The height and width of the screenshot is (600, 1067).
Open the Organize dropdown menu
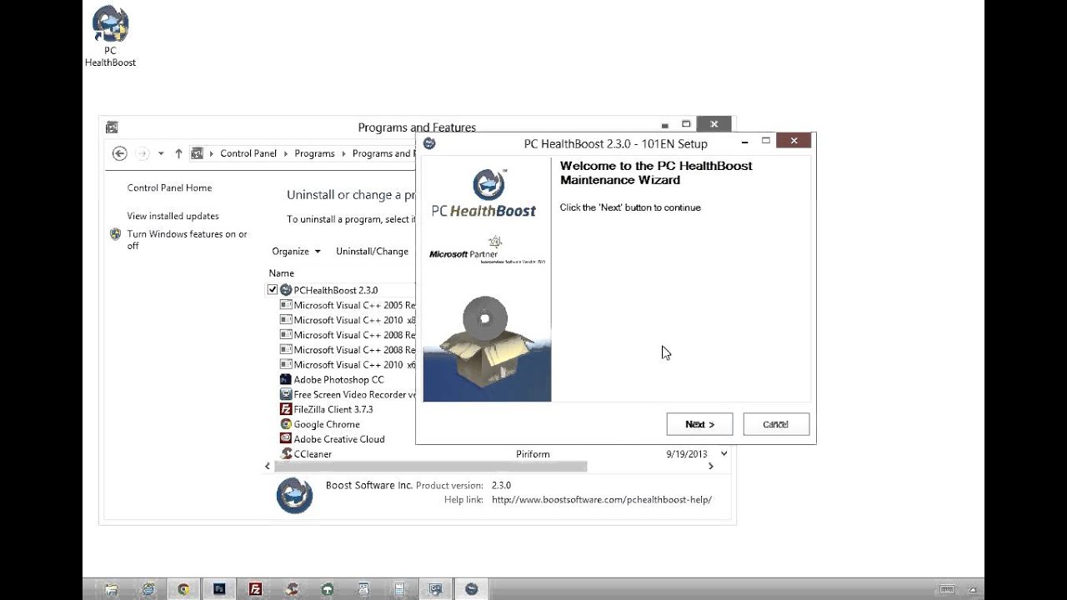coord(296,251)
